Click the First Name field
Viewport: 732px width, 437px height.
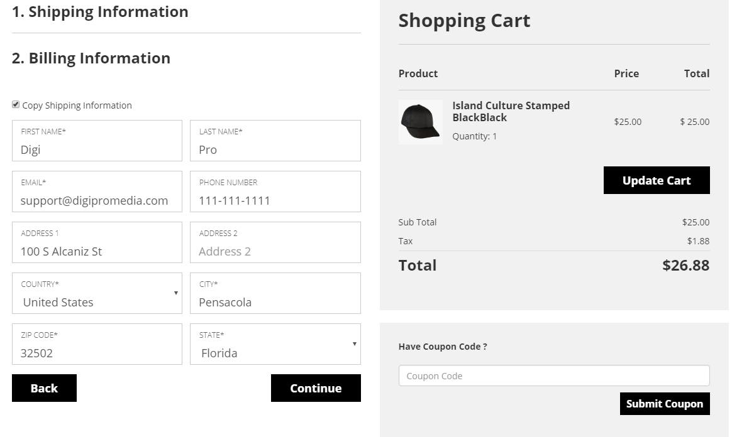coord(97,149)
